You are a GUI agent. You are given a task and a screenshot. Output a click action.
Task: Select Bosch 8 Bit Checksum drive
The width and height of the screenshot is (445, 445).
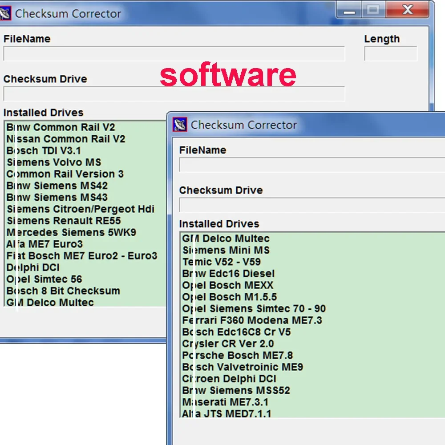point(63,291)
